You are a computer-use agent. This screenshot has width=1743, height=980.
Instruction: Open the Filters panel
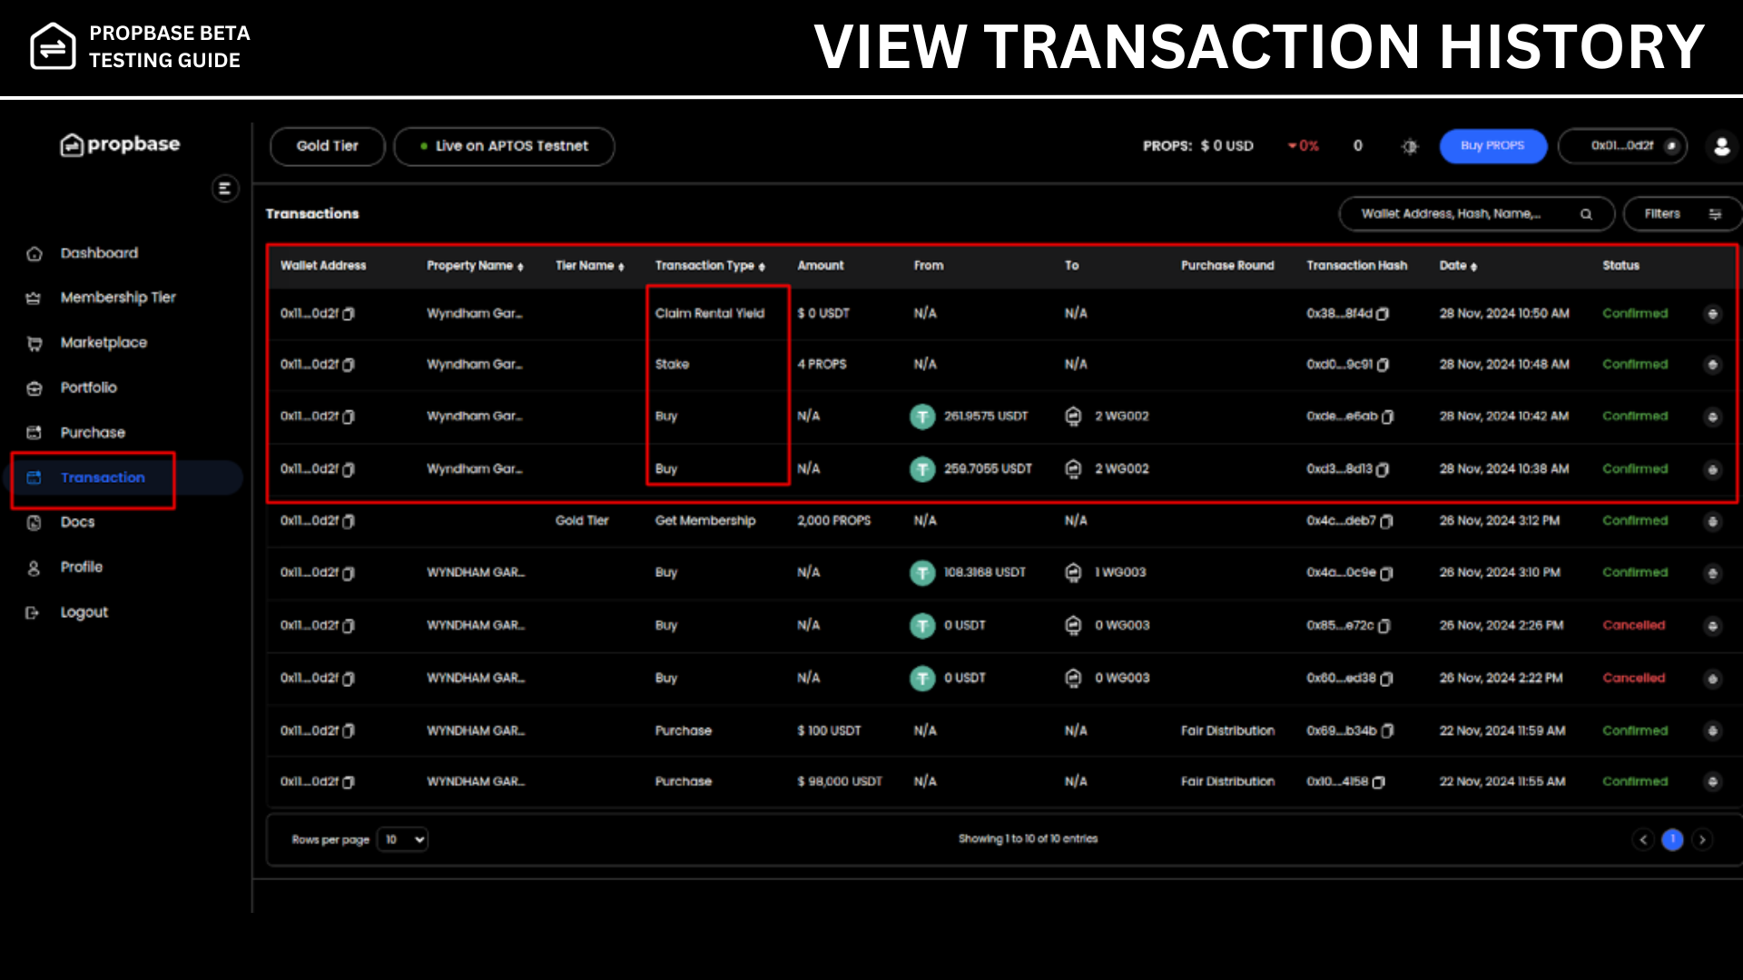[1680, 214]
